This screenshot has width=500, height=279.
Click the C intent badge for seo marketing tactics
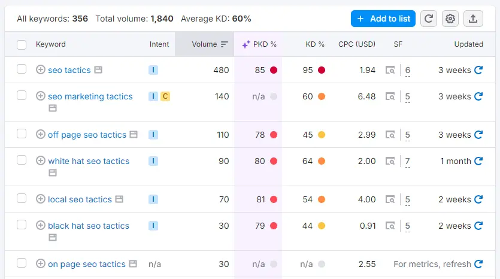(x=165, y=96)
